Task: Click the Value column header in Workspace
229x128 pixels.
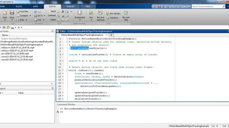Action: click(x=21, y=93)
